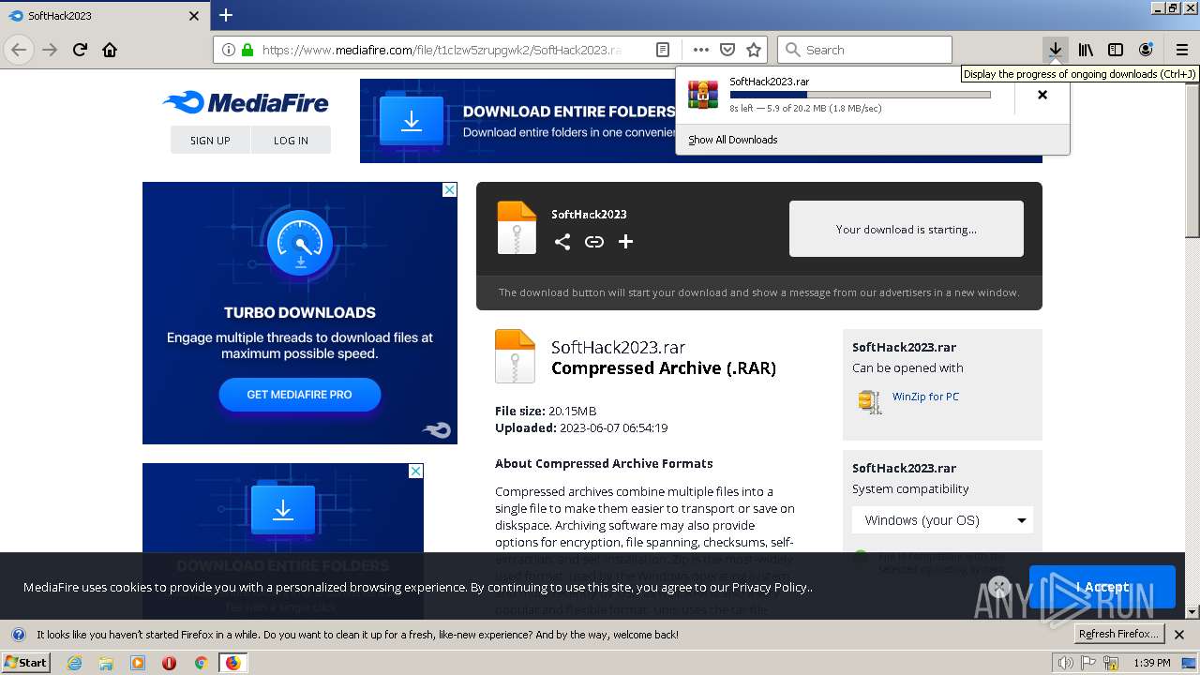
Task: Reload the current page
Action: coord(80,50)
